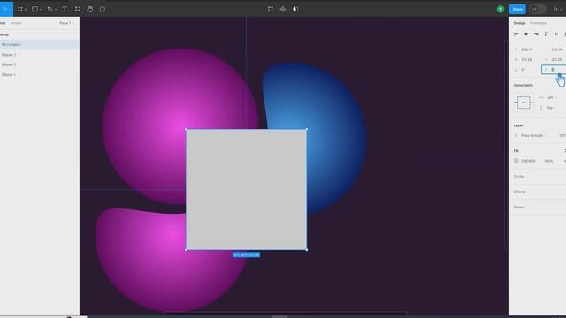Click the Share button
Image resolution: width=566 pixels, height=318 pixels.
517,9
